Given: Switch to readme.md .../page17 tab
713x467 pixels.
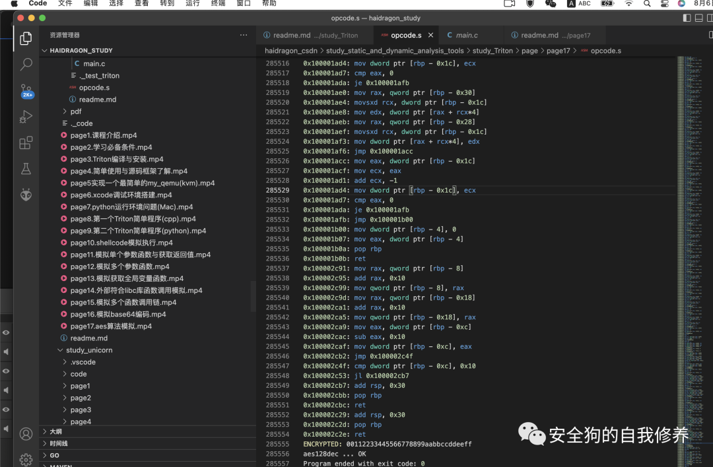Looking at the screenshot, I should [x=555, y=35].
